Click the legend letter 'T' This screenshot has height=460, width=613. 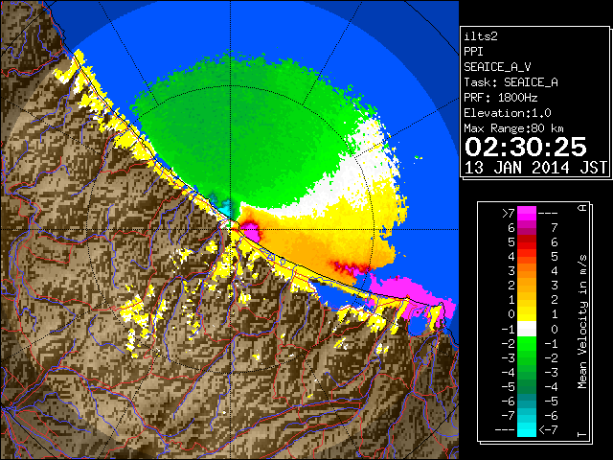(582, 434)
